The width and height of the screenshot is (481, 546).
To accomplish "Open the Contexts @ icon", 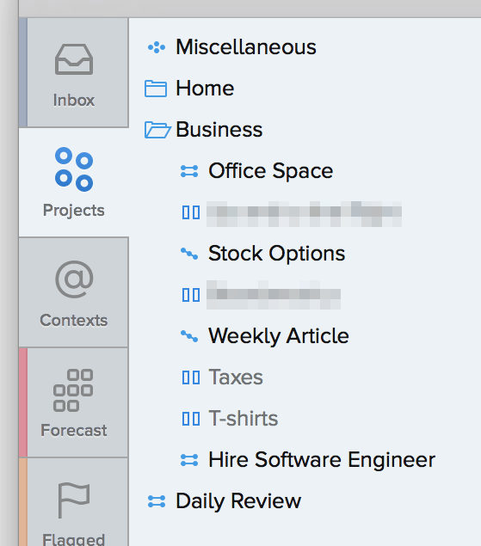I will pos(74,279).
